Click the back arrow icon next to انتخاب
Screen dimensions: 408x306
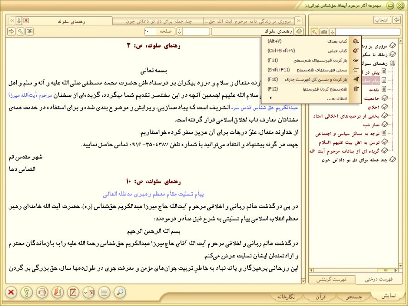397,20
